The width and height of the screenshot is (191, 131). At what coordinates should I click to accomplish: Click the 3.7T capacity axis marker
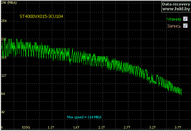[x=178, y=128]
